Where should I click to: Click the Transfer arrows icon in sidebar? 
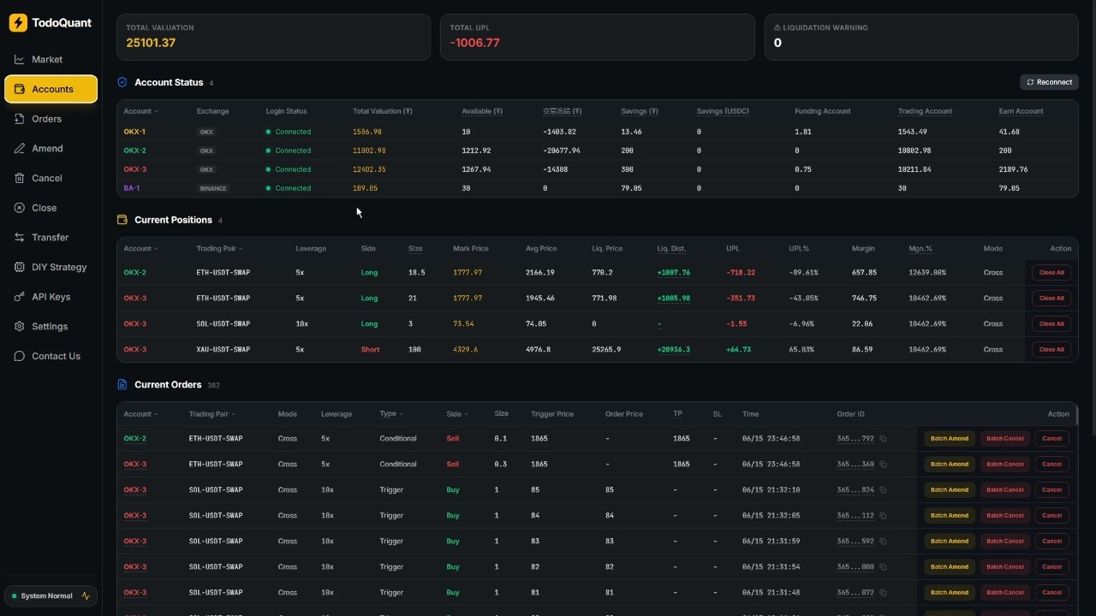[19, 238]
